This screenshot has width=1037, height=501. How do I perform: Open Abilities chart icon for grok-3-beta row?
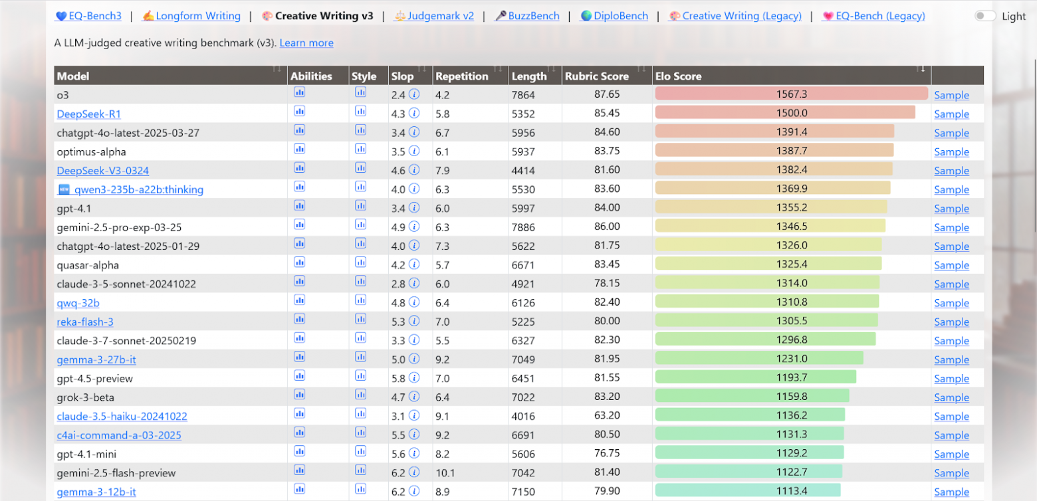[x=299, y=395]
